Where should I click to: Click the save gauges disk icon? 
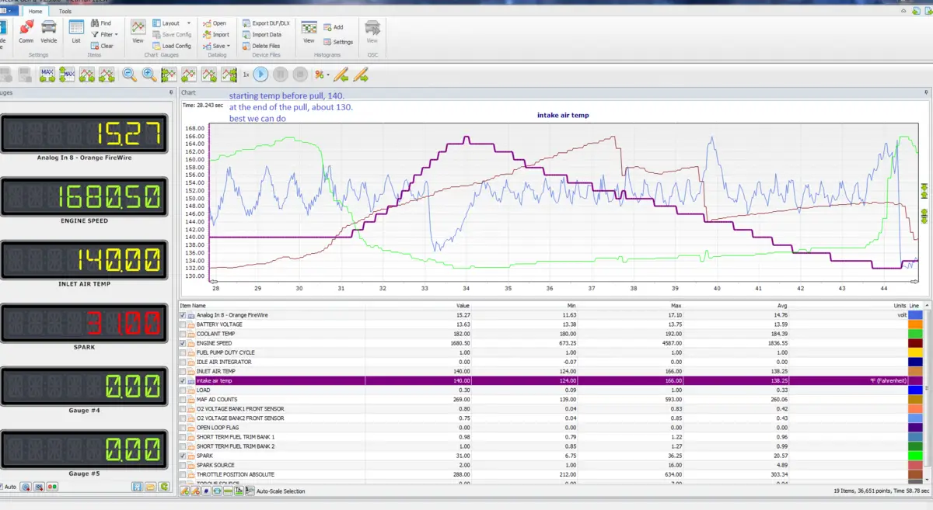point(137,487)
